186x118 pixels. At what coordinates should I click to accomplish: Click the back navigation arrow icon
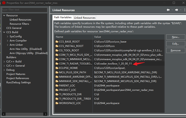(x=168, y=10)
